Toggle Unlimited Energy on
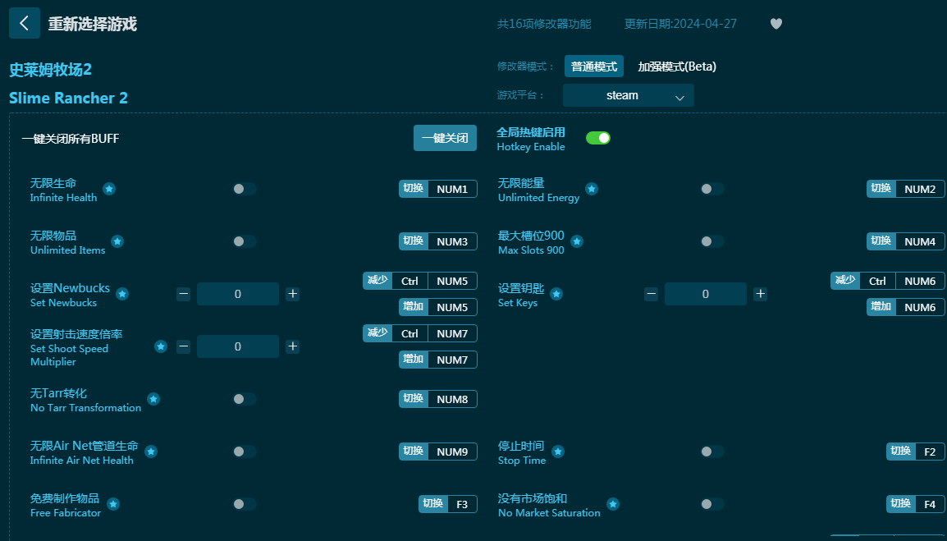Viewport: 947px width, 541px height. coord(712,189)
